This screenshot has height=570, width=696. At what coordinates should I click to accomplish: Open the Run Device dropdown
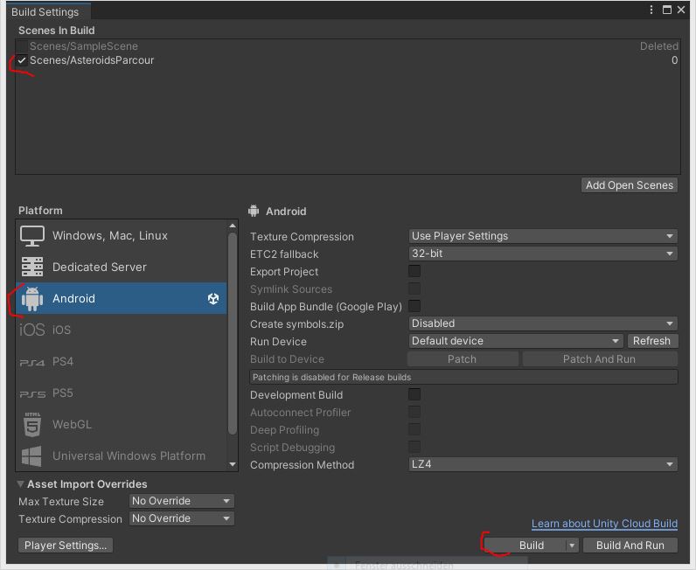(x=515, y=341)
